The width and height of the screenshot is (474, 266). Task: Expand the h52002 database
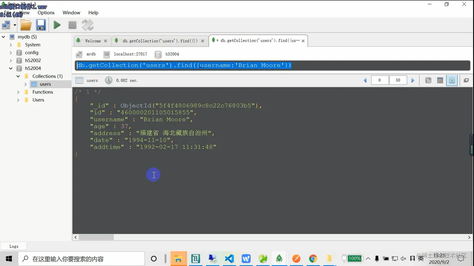[11, 60]
